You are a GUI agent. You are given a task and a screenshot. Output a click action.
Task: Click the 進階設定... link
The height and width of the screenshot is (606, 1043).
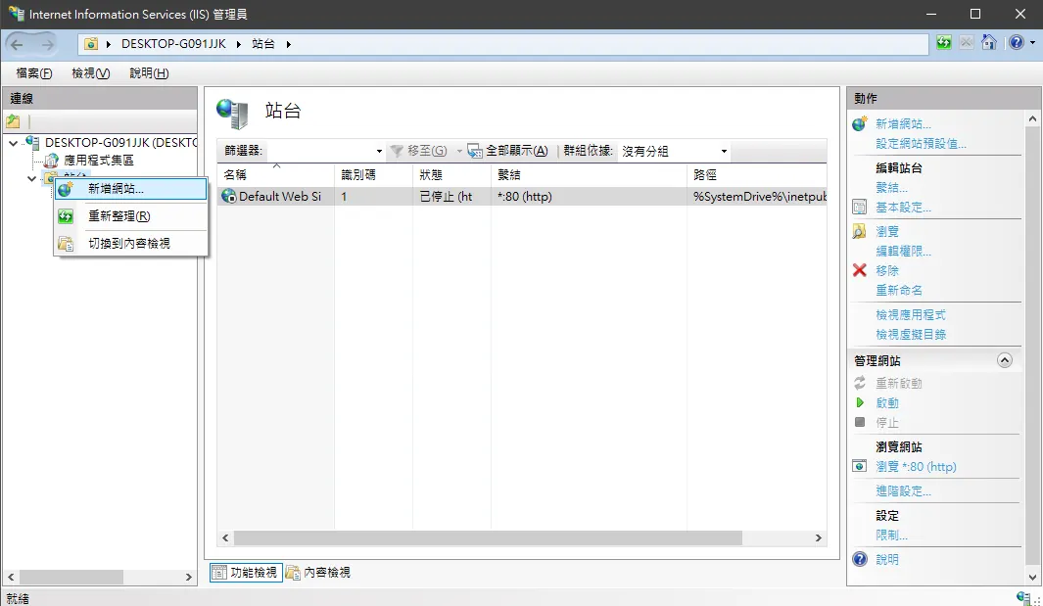click(903, 490)
